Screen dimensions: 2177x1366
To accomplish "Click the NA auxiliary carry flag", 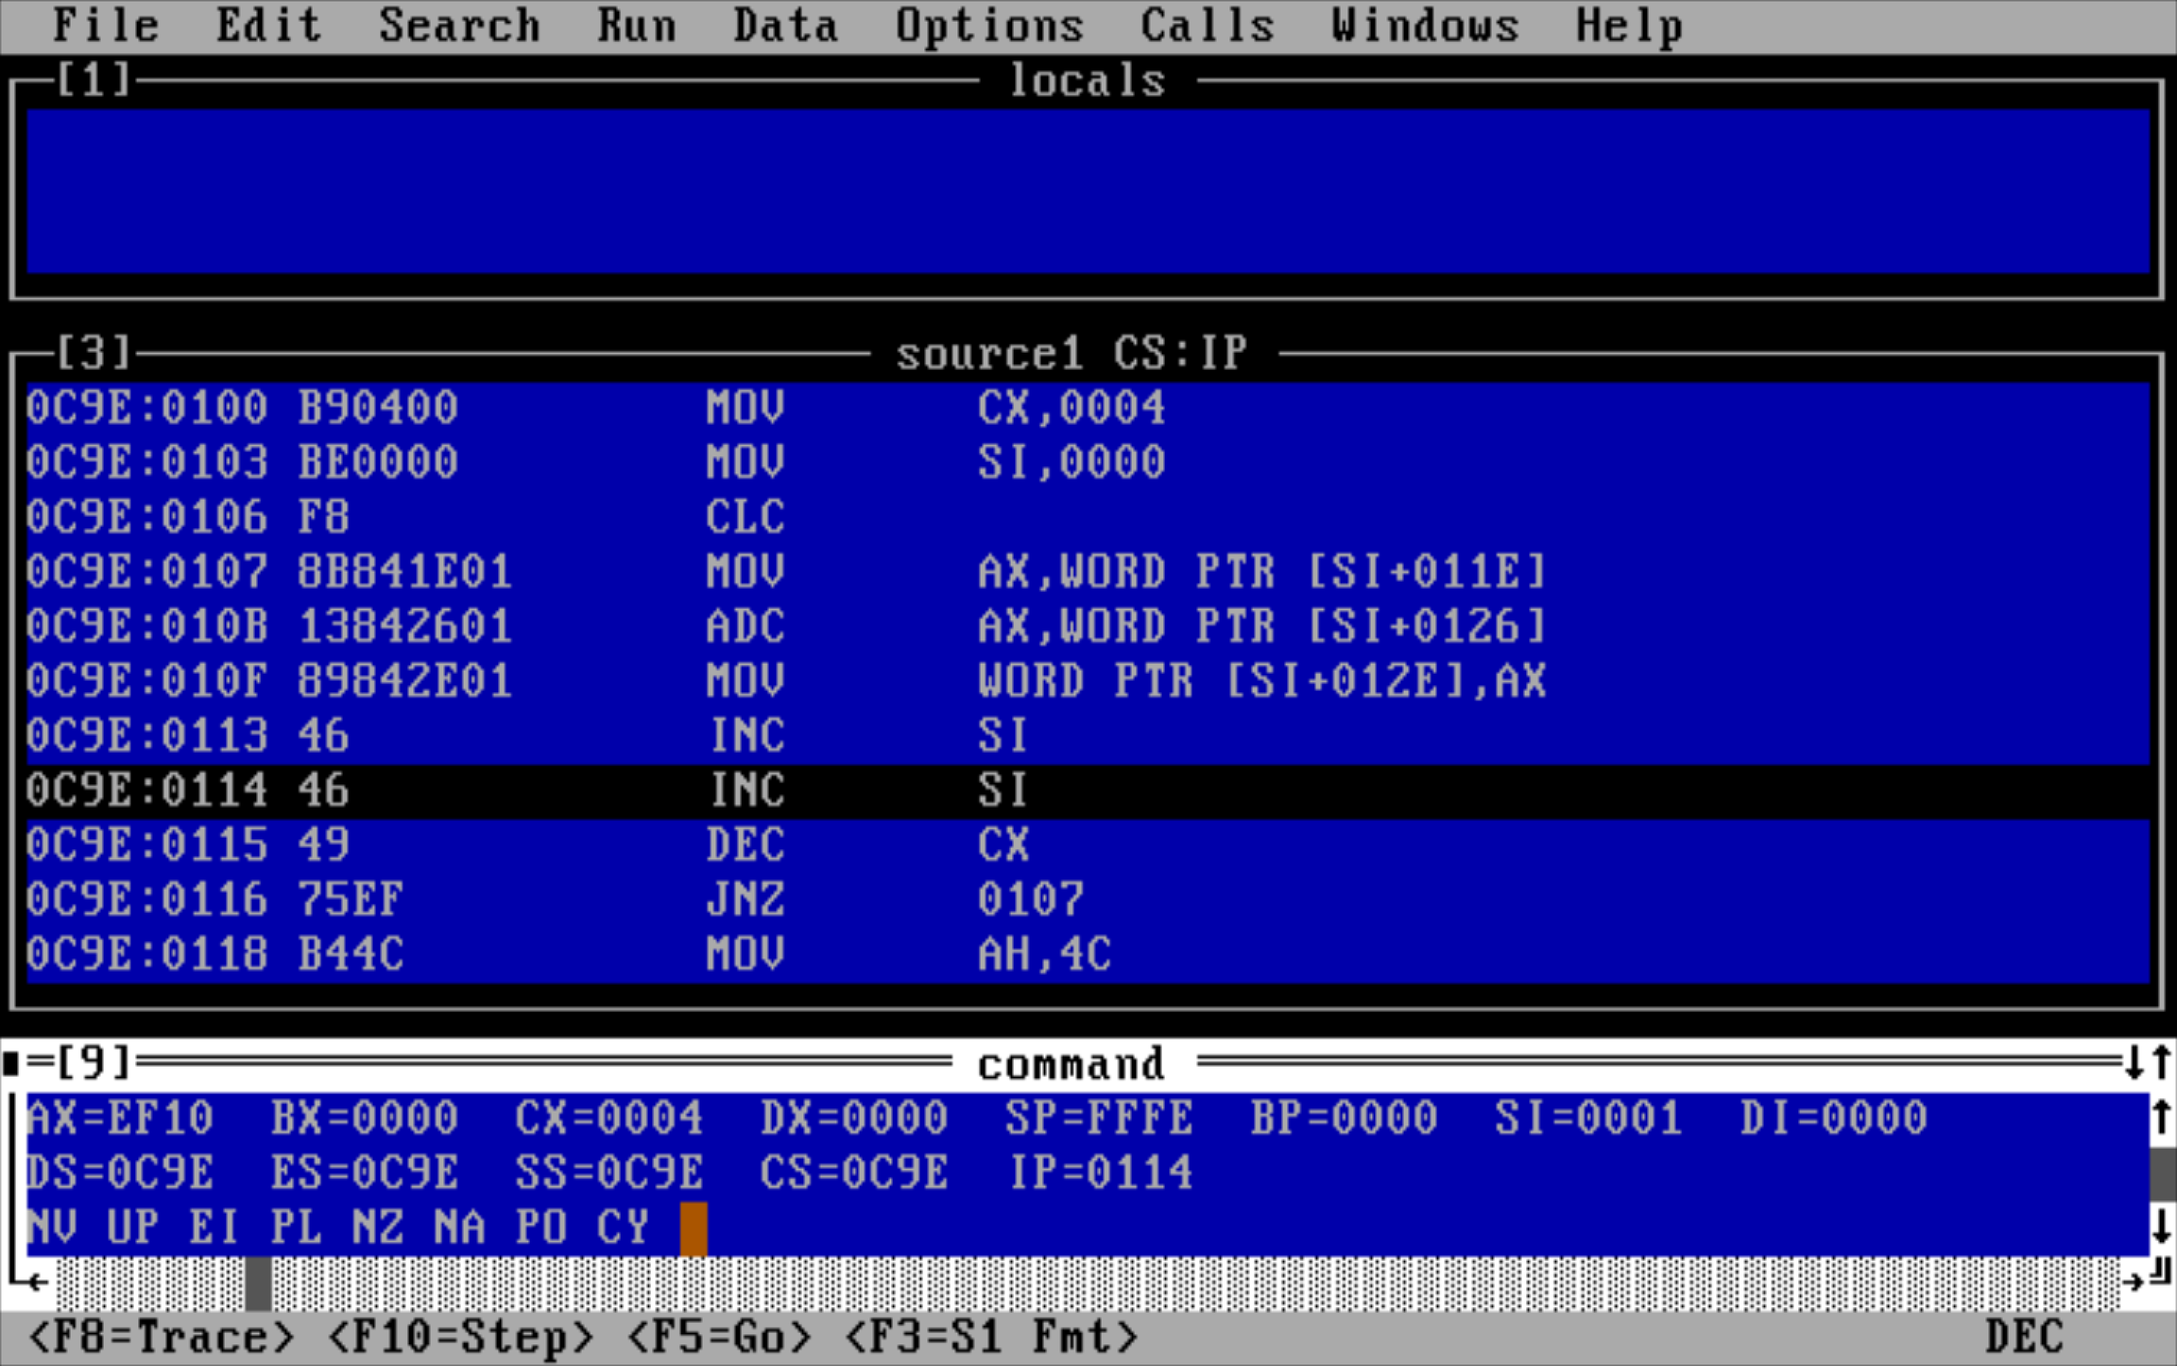I will tap(459, 1228).
